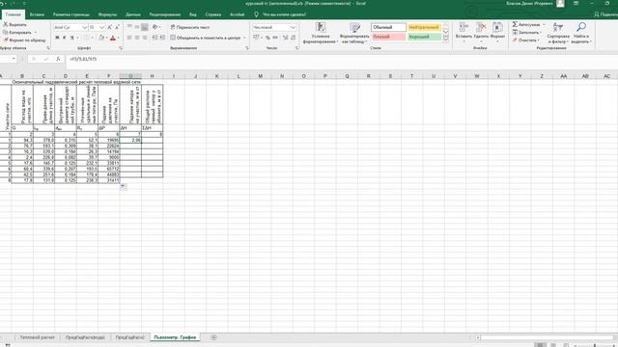Viewport: 618px width, 347px height.
Task: Open Рецензирование ribbon tab
Action: point(165,14)
